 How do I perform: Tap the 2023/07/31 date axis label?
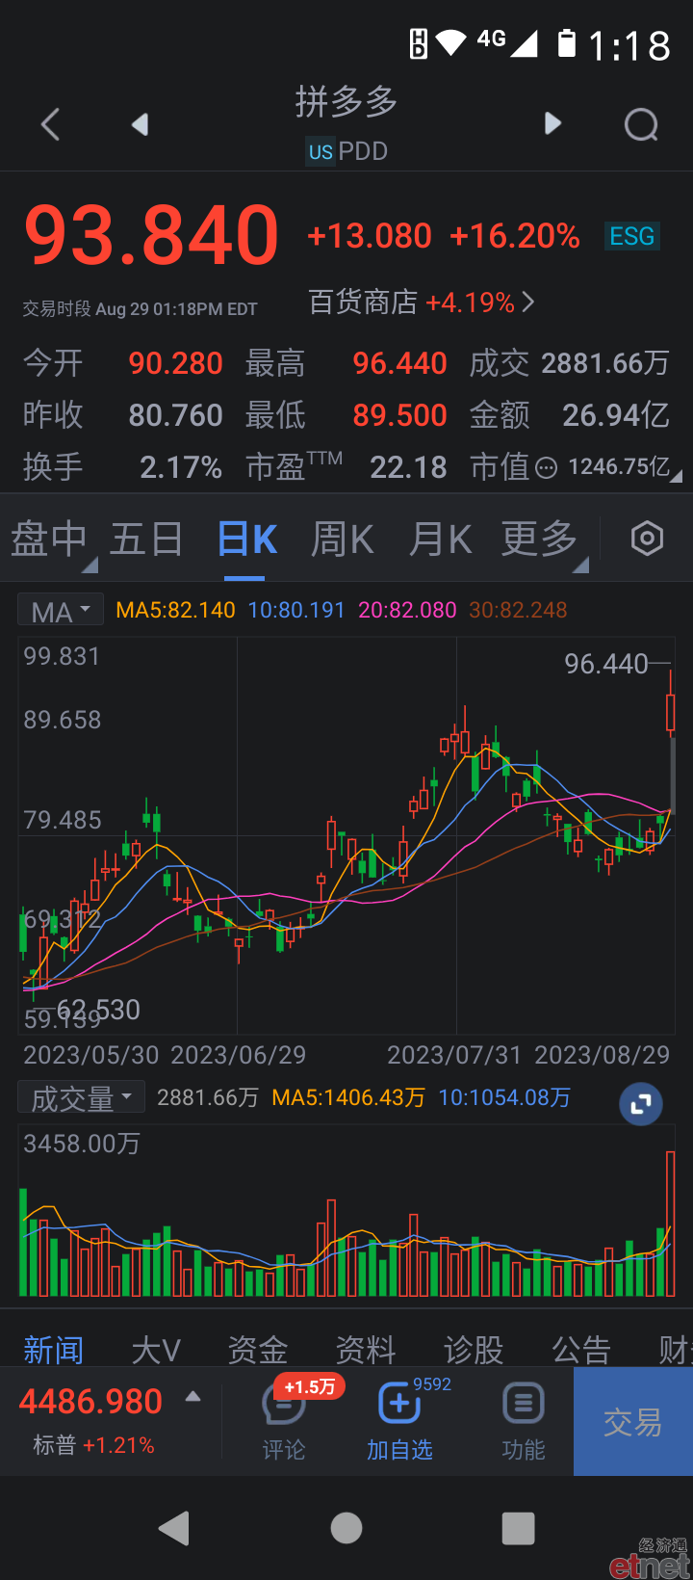454,1055
